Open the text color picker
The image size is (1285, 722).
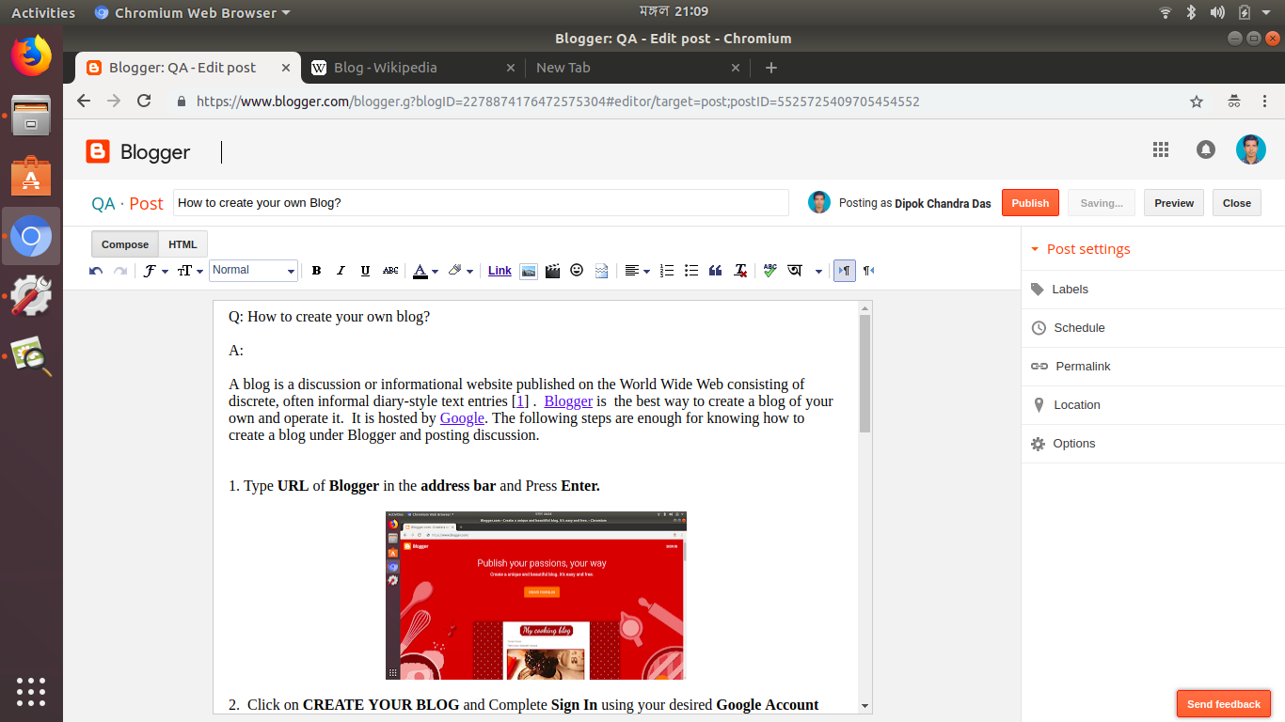[425, 271]
